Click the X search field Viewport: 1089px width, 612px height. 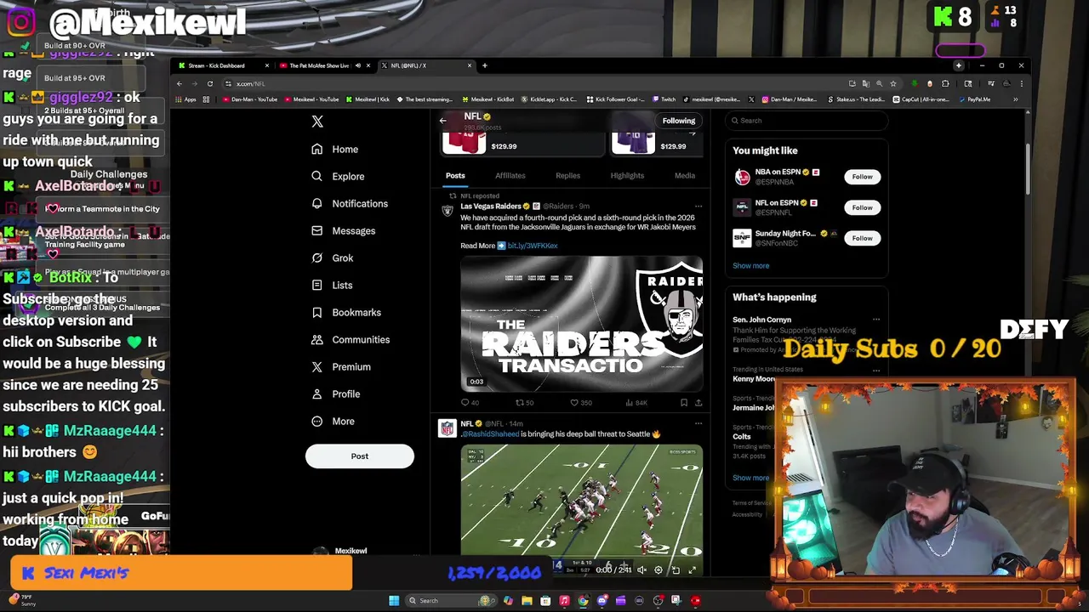[x=807, y=121]
